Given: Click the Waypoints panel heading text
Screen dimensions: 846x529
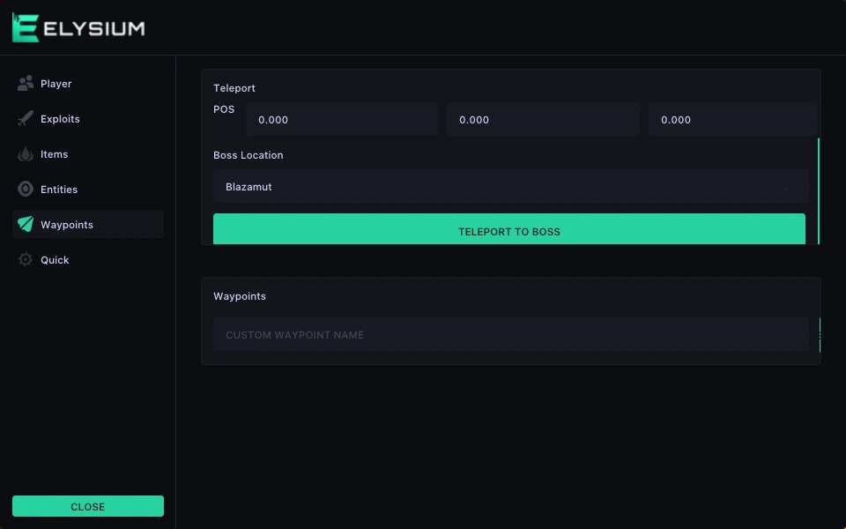Looking at the screenshot, I should click(240, 296).
